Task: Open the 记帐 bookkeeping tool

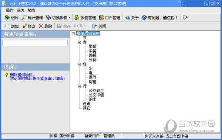Action: click(x=11, y=18)
